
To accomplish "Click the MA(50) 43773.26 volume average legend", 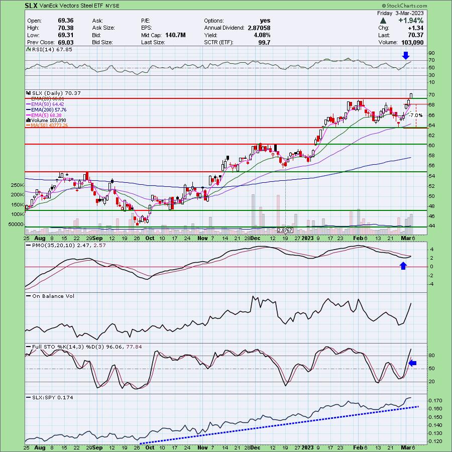I will pyautogui.click(x=50, y=126).
